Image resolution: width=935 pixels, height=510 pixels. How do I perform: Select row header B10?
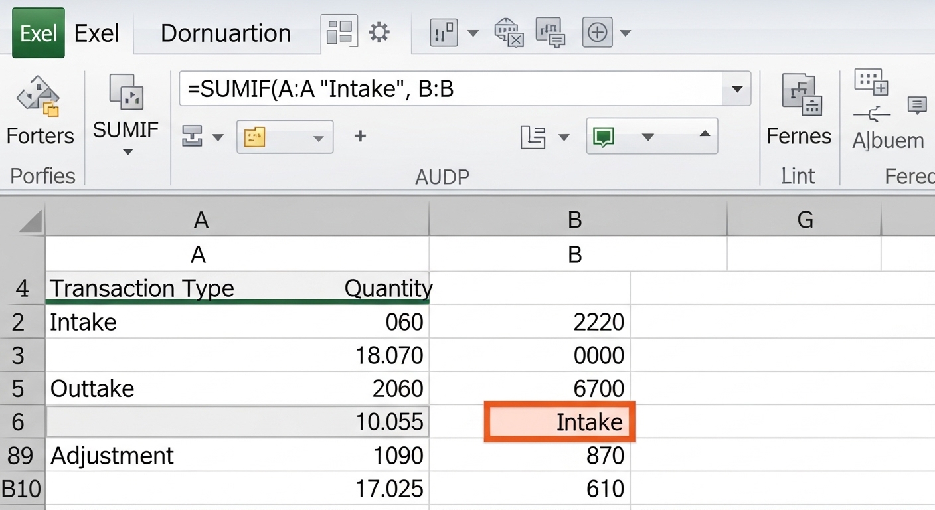tap(23, 489)
